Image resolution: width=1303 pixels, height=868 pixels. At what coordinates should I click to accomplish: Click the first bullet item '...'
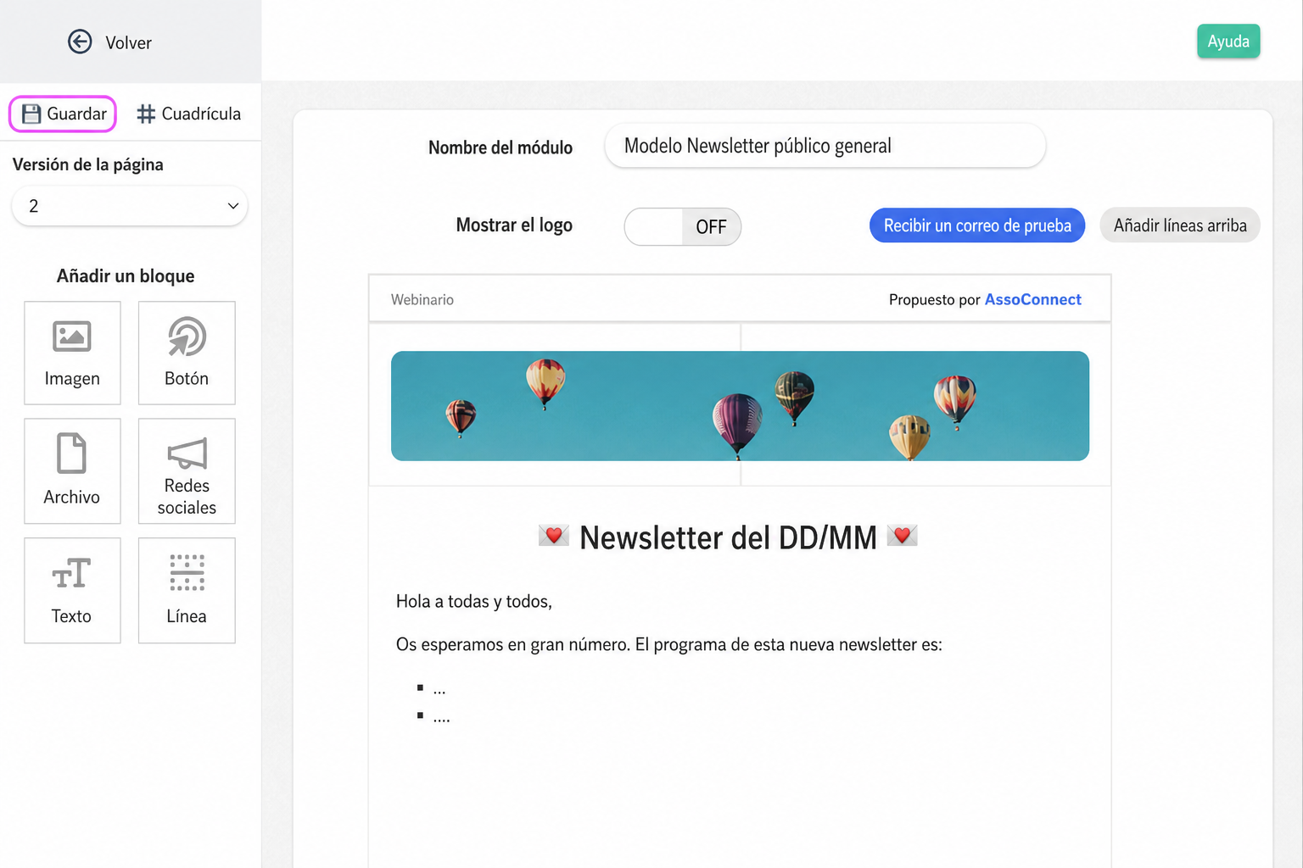[x=439, y=689]
